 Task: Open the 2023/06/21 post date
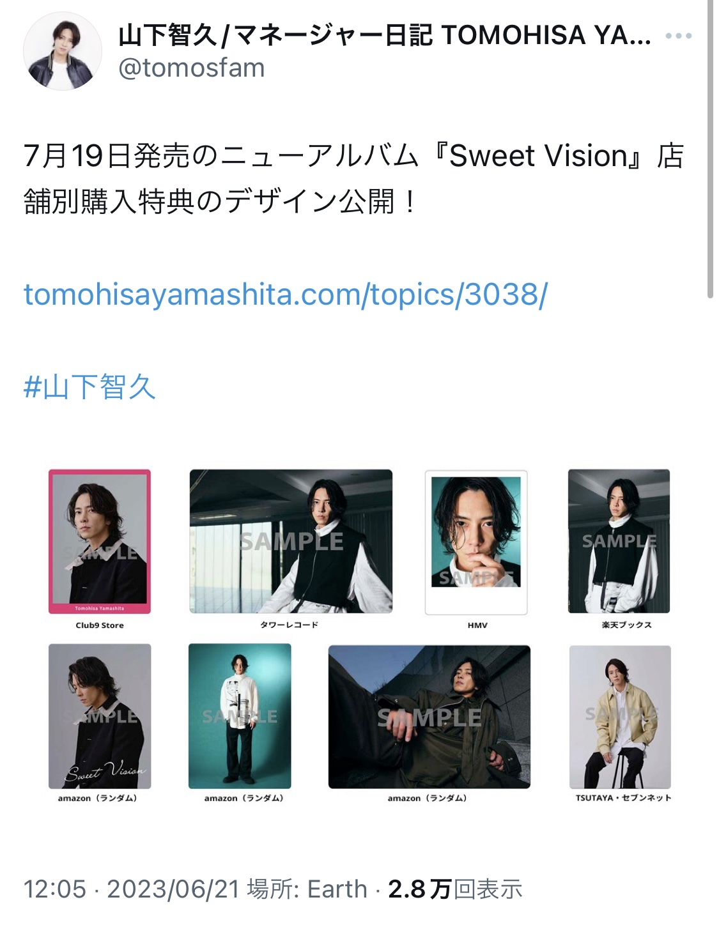click(173, 889)
